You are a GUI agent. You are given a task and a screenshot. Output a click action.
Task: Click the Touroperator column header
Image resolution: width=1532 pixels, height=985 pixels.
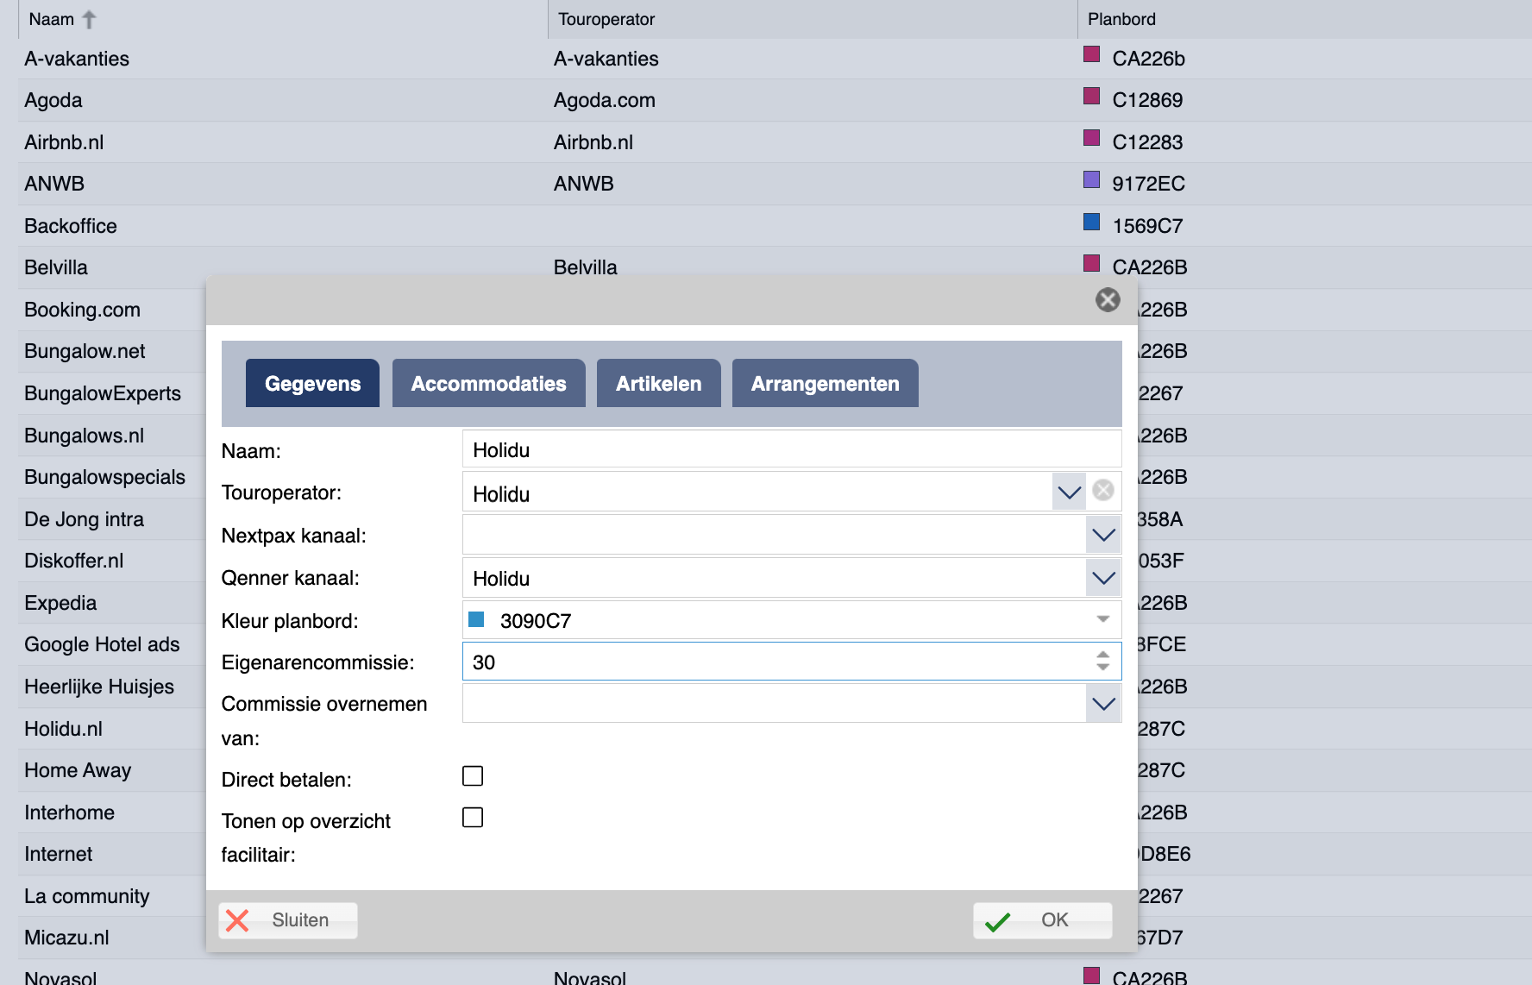pyautogui.click(x=812, y=19)
